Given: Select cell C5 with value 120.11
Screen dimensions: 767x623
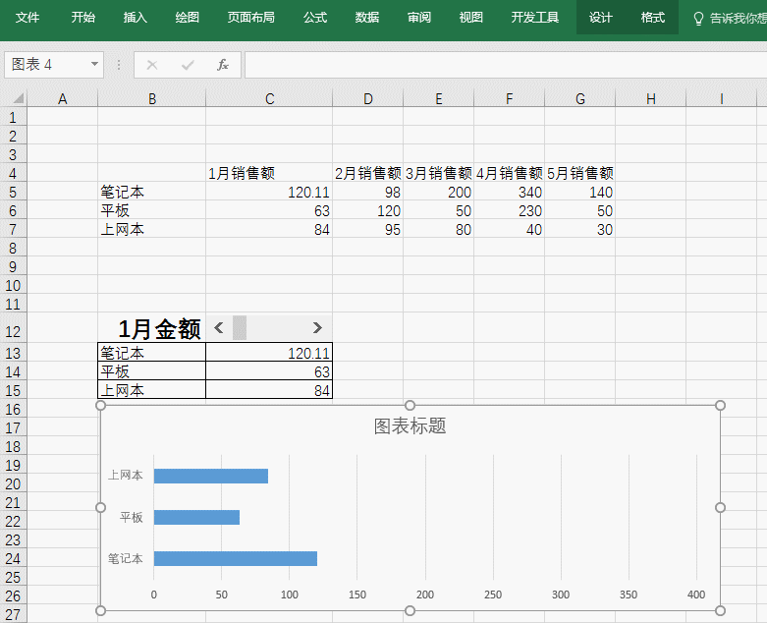Looking at the screenshot, I should (x=269, y=192).
